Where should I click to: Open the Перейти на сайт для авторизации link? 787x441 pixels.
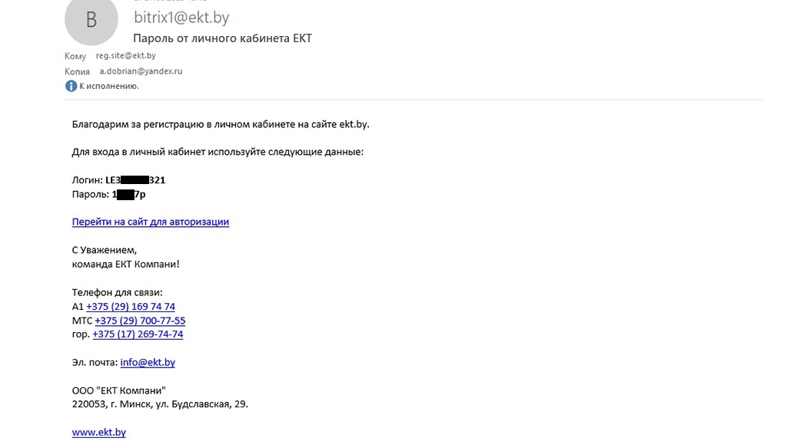(x=151, y=222)
